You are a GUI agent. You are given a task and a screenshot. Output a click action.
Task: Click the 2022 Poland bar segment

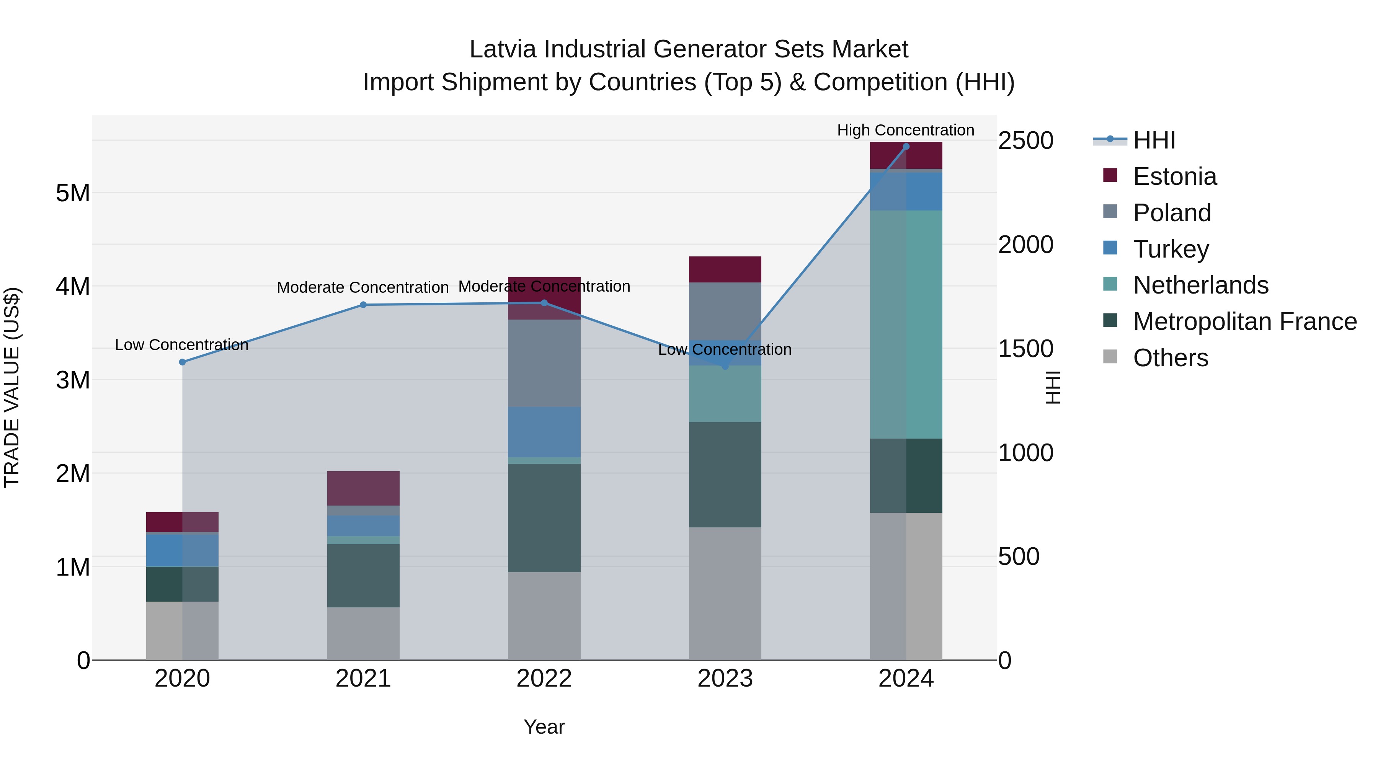click(x=544, y=364)
